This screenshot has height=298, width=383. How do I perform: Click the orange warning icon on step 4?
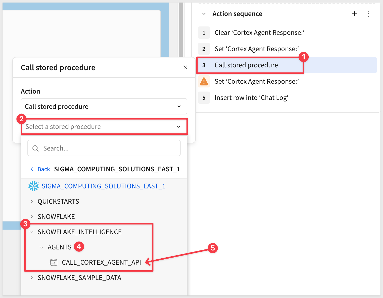point(204,82)
